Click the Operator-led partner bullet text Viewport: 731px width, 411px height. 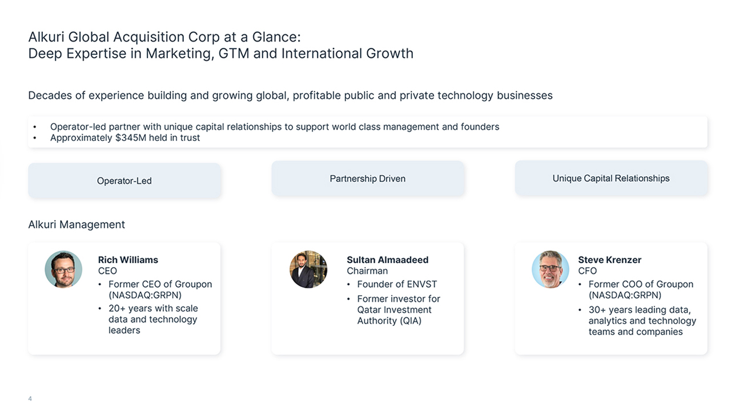[x=275, y=127]
